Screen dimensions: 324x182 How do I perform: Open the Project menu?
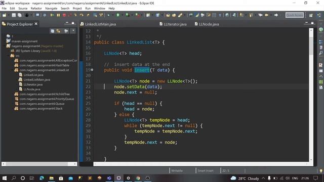(77, 9)
